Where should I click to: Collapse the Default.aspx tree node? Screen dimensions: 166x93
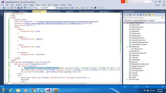(x=127, y=47)
